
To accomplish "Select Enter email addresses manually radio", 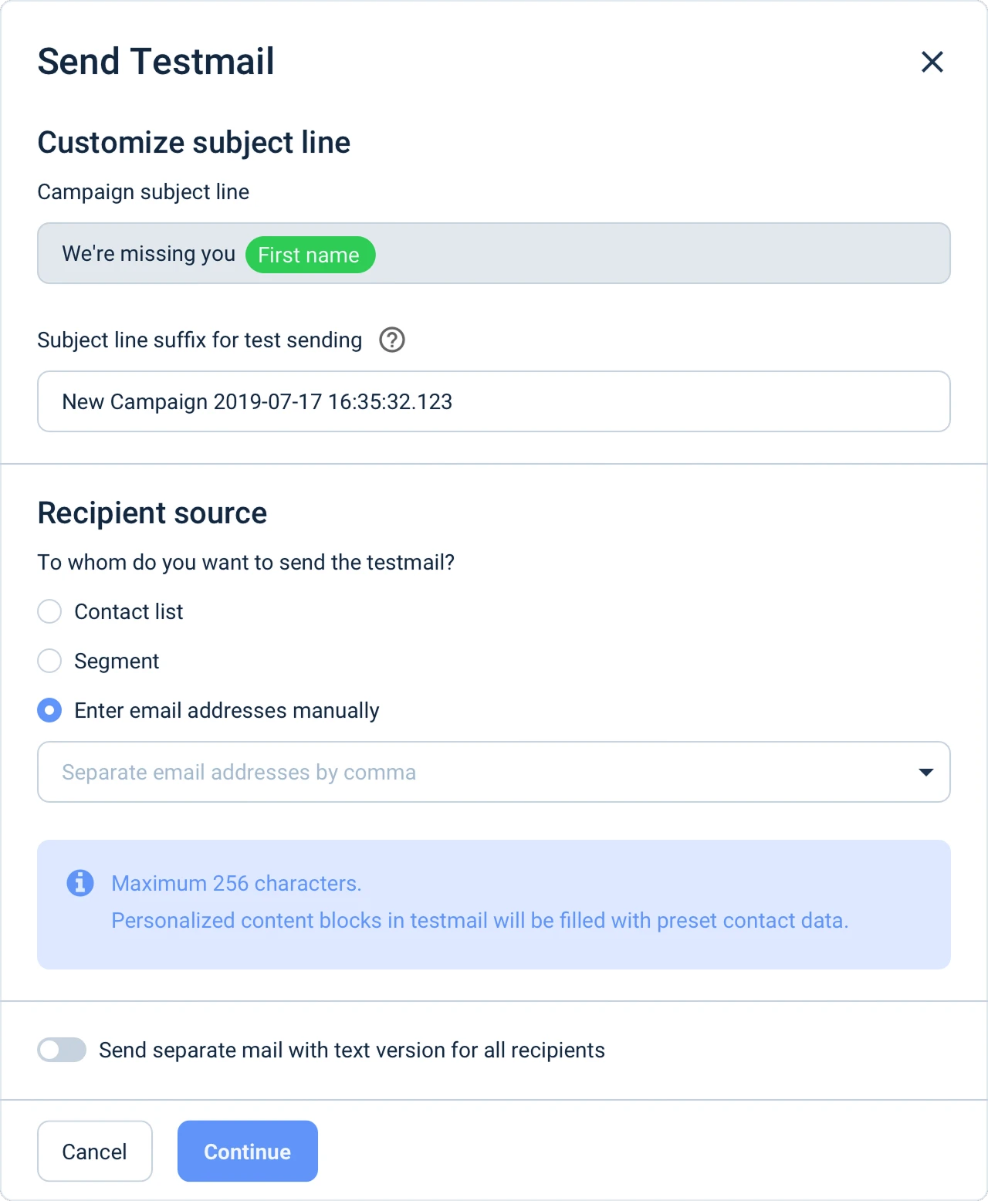I will [49, 710].
